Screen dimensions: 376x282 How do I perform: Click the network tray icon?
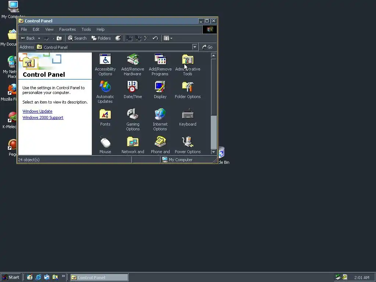click(x=338, y=277)
